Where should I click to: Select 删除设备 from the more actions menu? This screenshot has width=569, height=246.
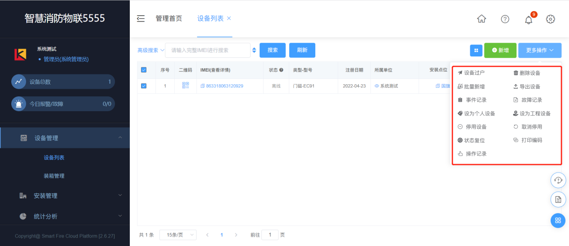(x=527, y=73)
